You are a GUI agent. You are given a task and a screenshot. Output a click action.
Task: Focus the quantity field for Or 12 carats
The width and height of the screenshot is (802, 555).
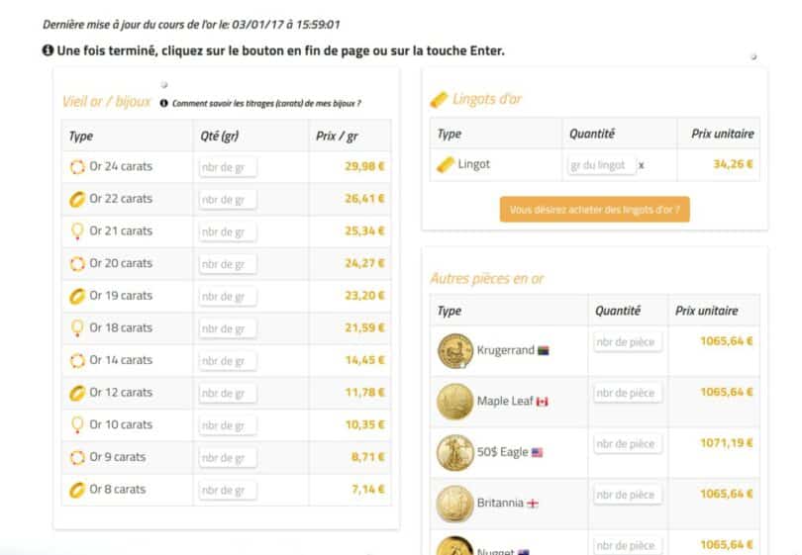[228, 393]
